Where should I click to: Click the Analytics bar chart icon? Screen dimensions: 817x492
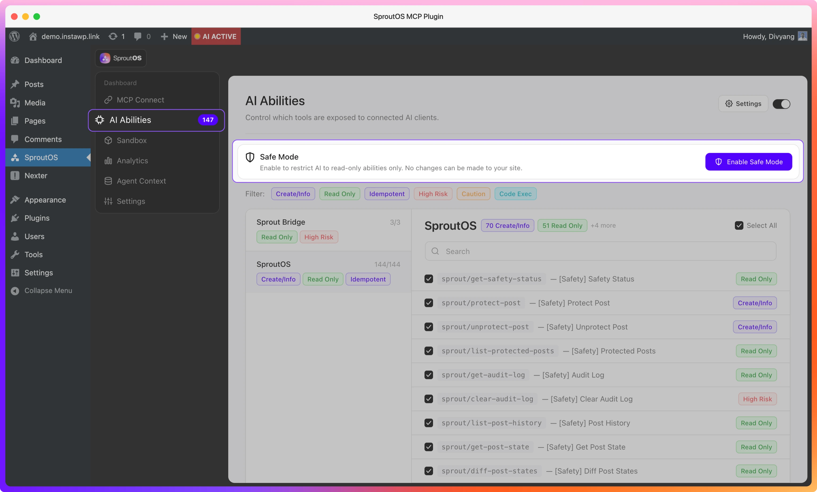coord(108,161)
